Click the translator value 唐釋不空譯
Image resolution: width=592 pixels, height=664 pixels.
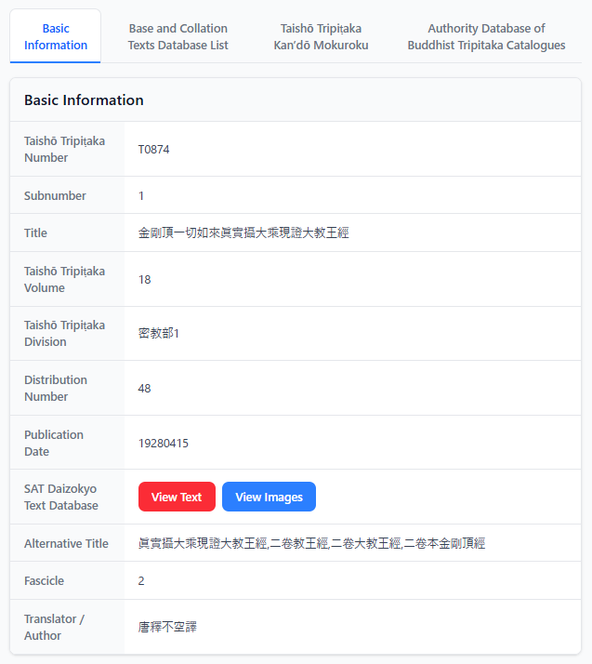167,627
